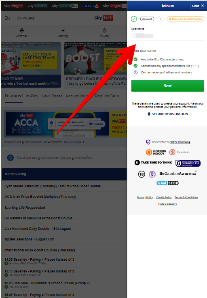
Task: Click the BeGambleAware.org logo
Action: coord(177,174)
